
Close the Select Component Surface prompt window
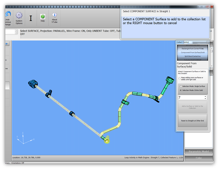208,7
